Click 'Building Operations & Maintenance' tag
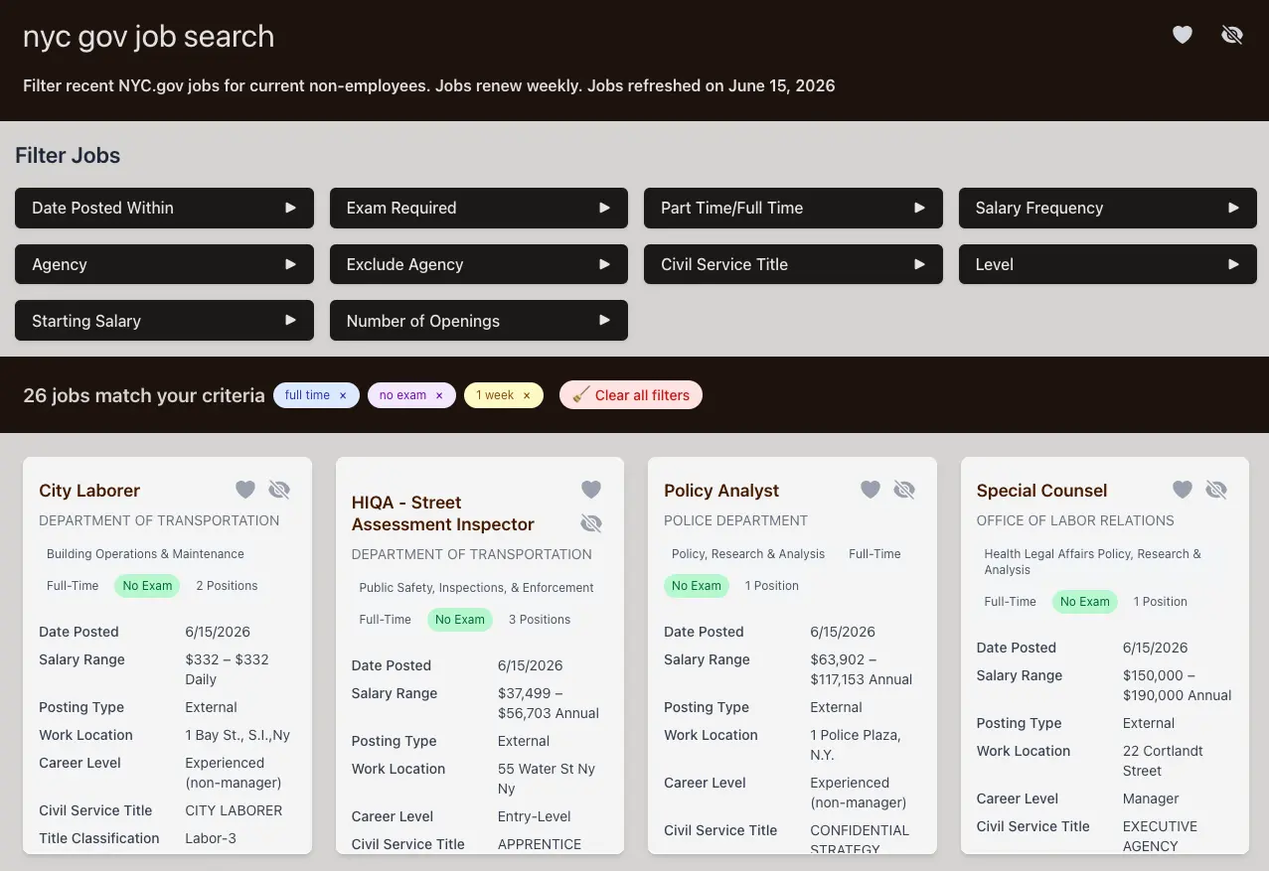This screenshot has width=1269, height=871. (x=145, y=554)
